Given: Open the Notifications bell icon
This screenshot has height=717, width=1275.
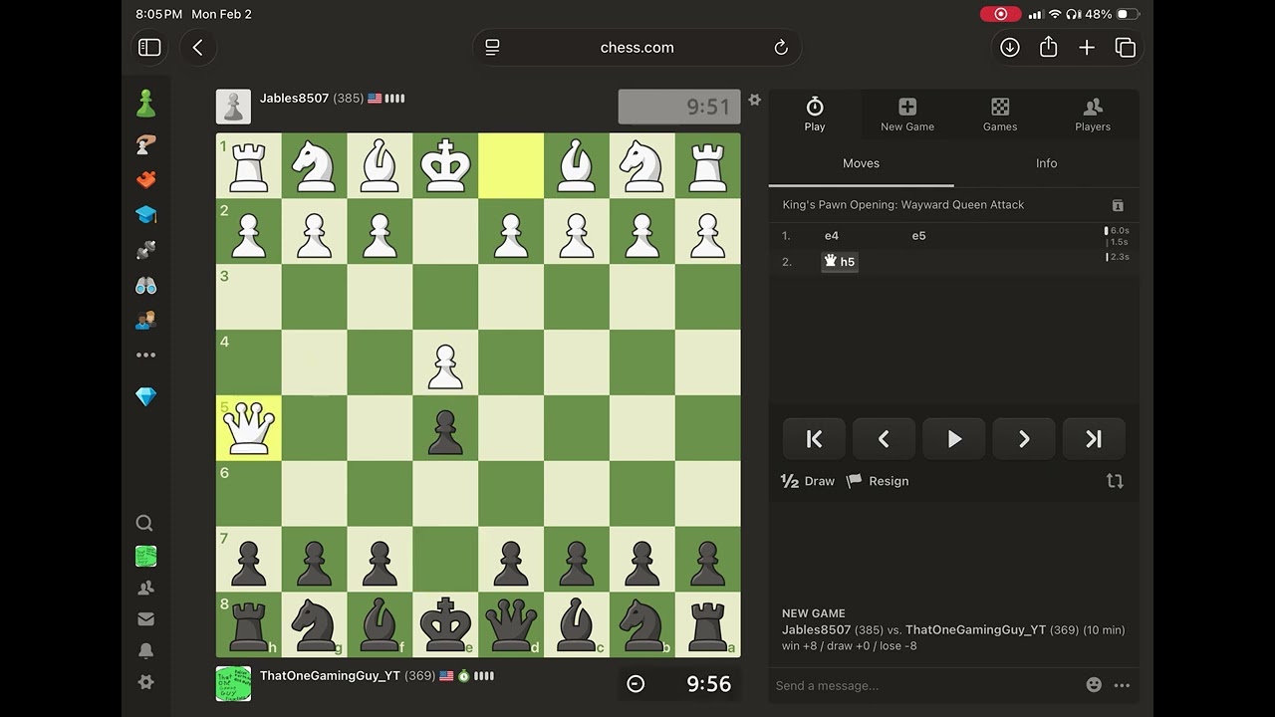Looking at the screenshot, I should coord(145,650).
